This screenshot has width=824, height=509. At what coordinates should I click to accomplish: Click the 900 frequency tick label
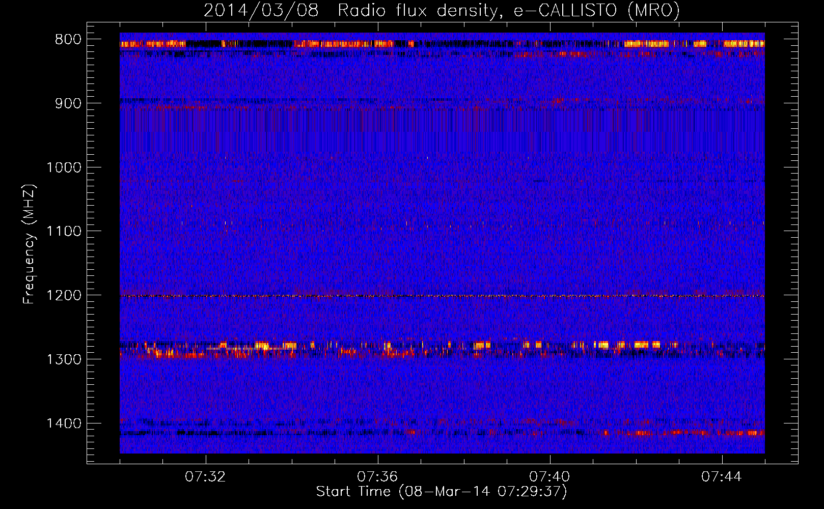point(68,103)
